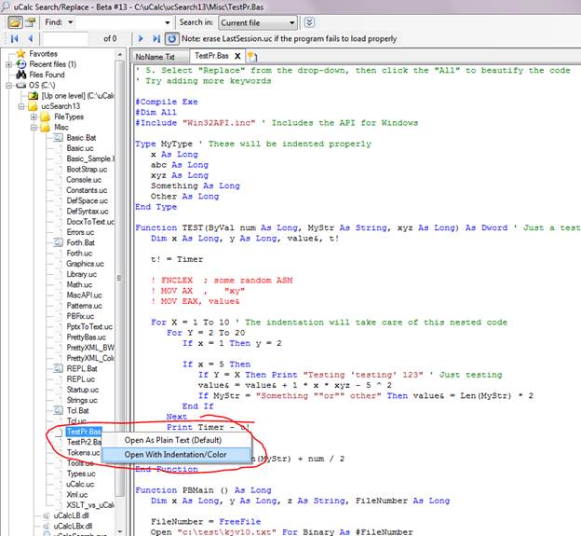
Task: Close the TestPr.Bas tab
Action: [236, 57]
